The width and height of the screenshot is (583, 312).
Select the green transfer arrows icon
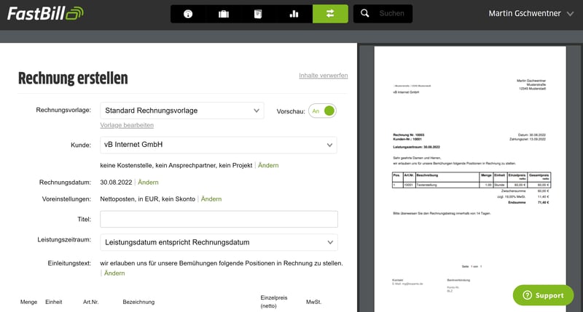[x=330, y=14]
